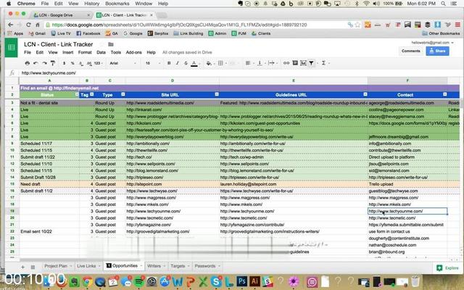Viewport: 464px width, 290px height.
Task: Open the Contact column filter dropdown
Action: [444, 94]
